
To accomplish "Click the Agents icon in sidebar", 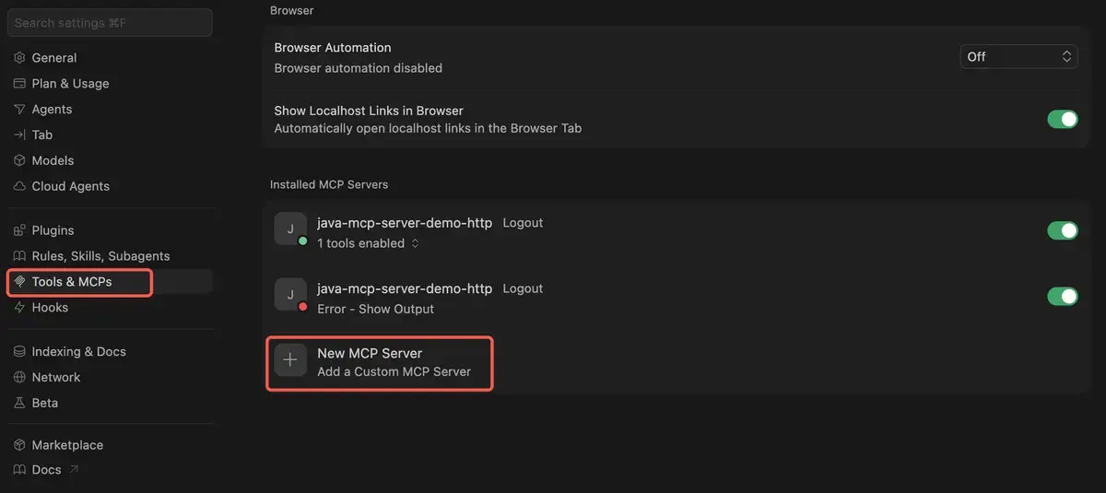I will (19, 110).
